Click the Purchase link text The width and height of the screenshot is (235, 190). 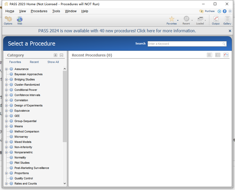tap(210, 11)
